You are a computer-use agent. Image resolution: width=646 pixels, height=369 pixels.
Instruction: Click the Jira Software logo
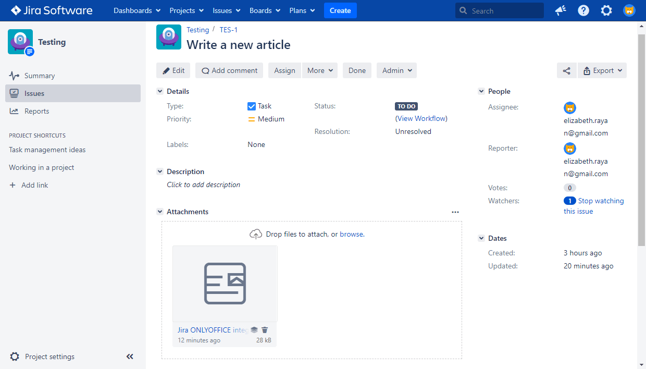tap(51, 10)
